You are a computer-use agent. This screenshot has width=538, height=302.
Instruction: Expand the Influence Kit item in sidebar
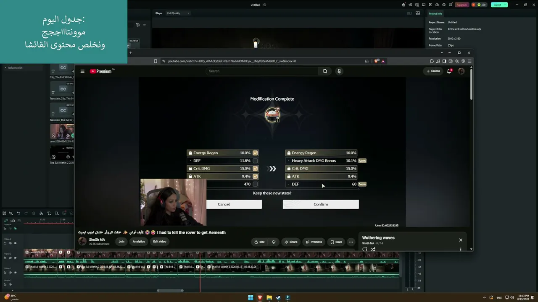coord(5,68)
